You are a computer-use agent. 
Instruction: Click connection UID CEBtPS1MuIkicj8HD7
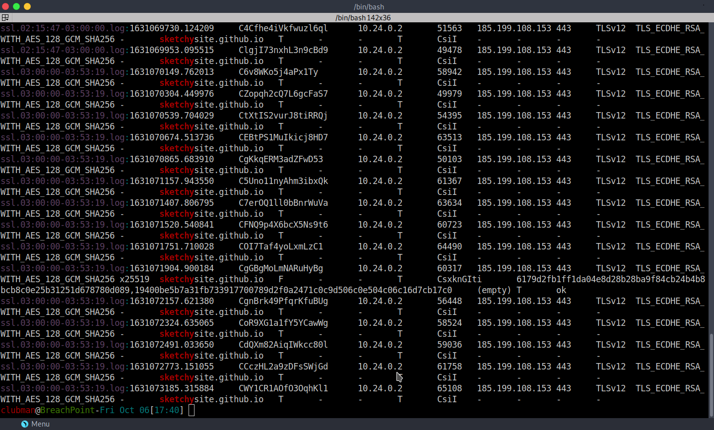(283, 137)
